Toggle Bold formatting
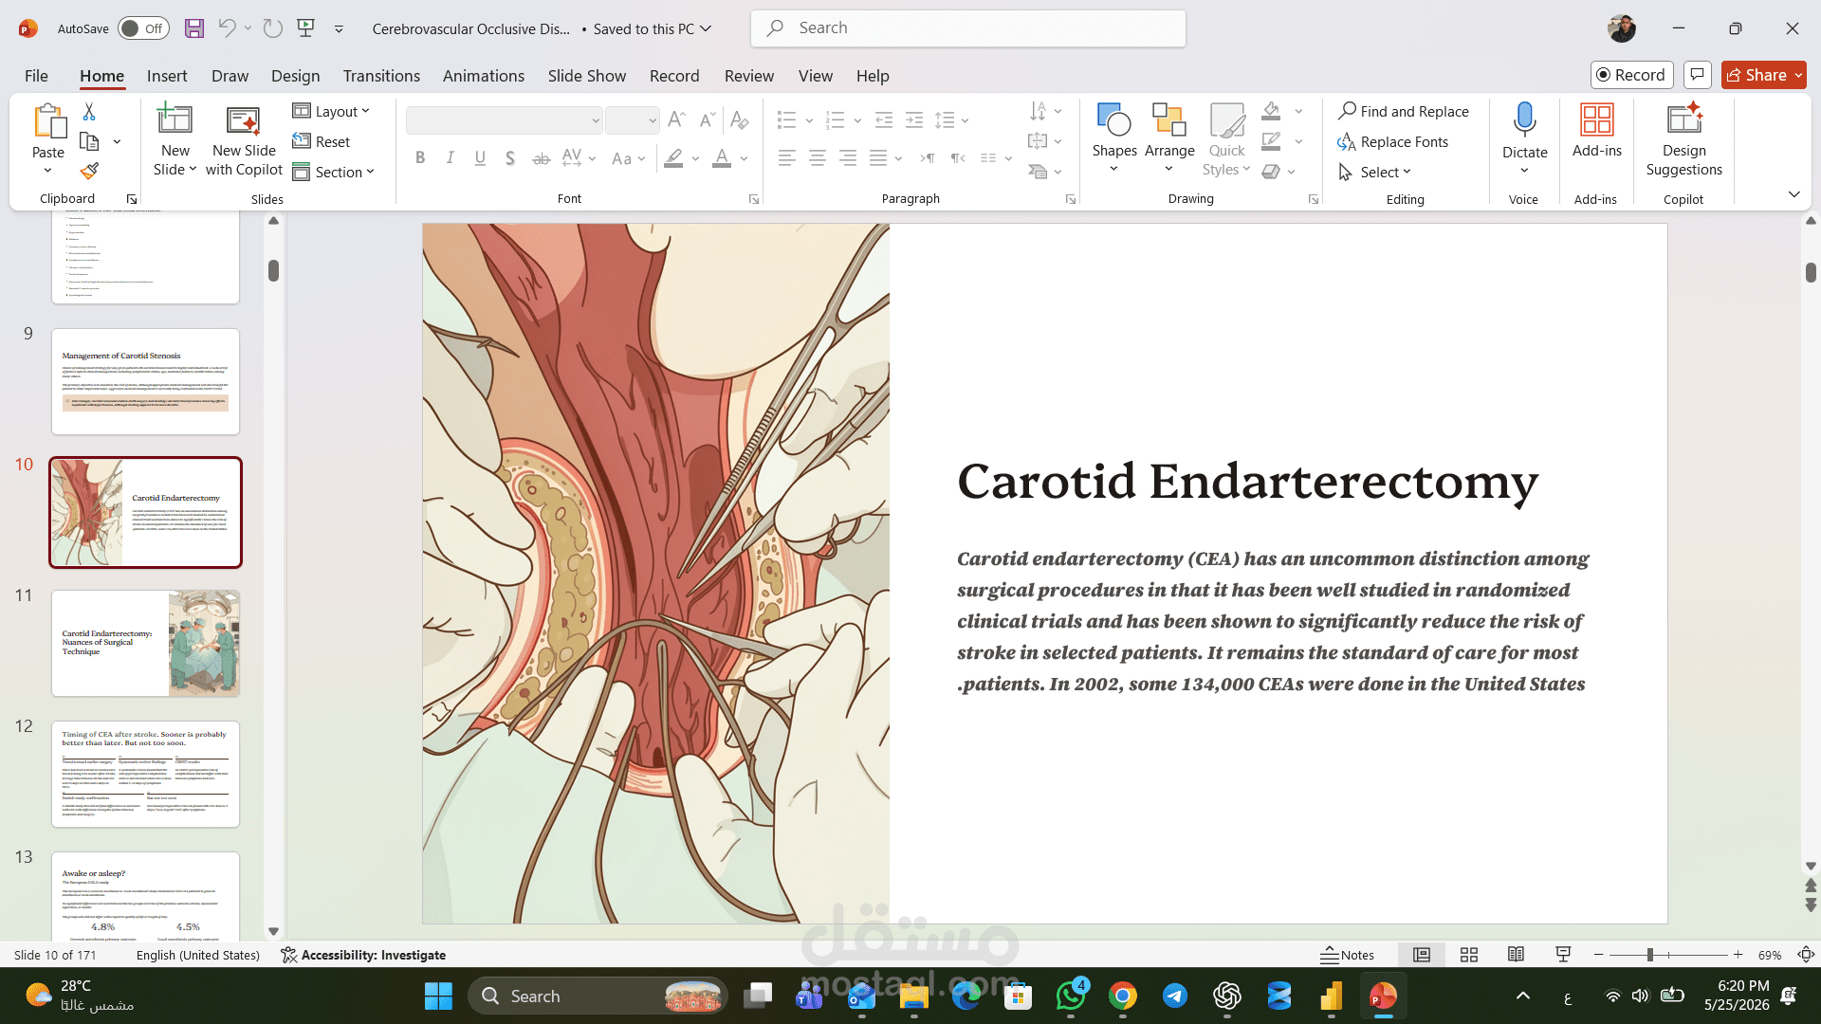Image resolution: width=1821 pixels, height=1024 pixels. tap(420, 158)
